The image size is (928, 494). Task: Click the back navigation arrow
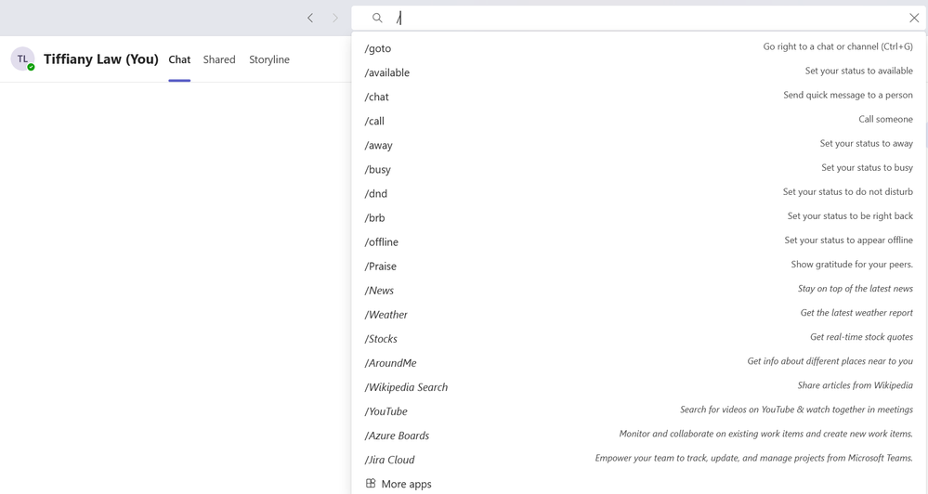(x=310, y=18)
